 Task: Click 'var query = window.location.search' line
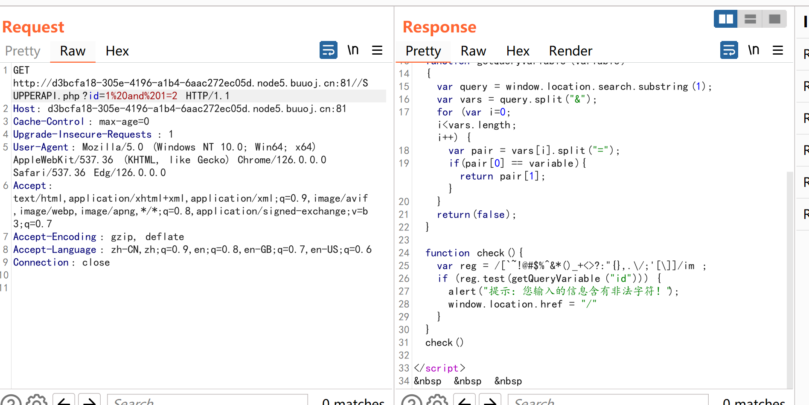point(574,87)
